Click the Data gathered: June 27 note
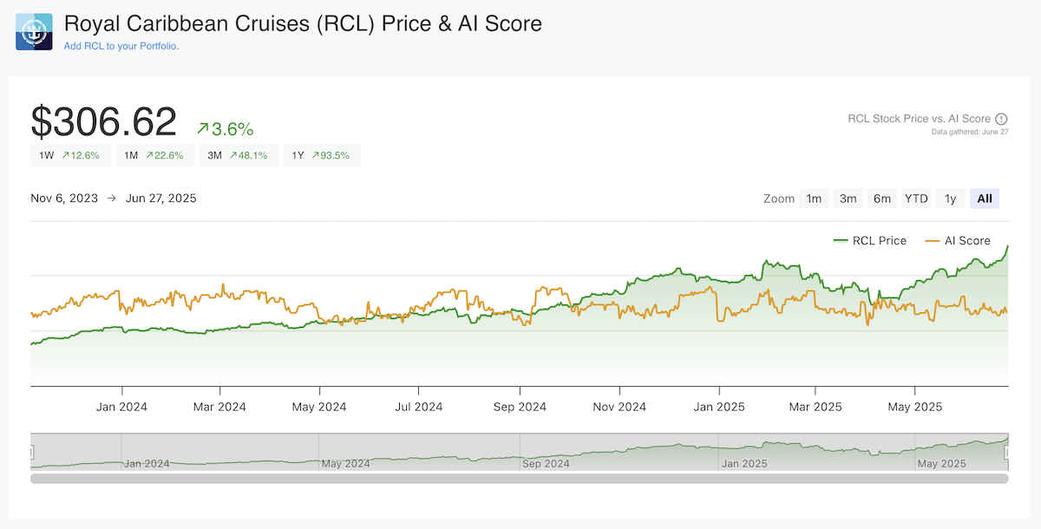1041x529 pixels. pyautogui.click(x=969, y=132)
